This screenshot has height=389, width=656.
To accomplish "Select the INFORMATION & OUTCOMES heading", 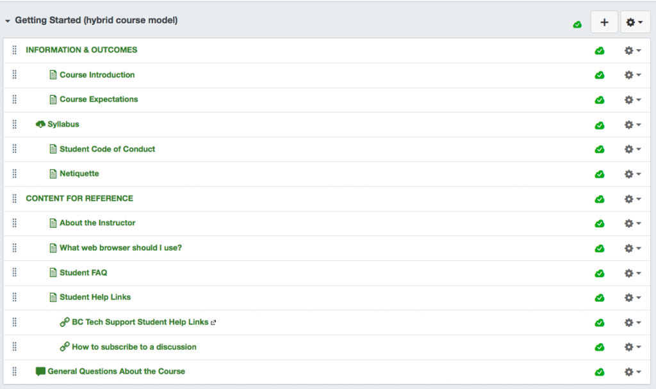I will point(81,50).
